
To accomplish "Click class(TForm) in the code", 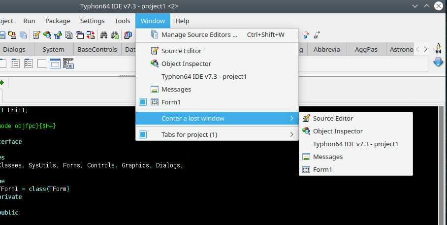I will coord(49,189).
